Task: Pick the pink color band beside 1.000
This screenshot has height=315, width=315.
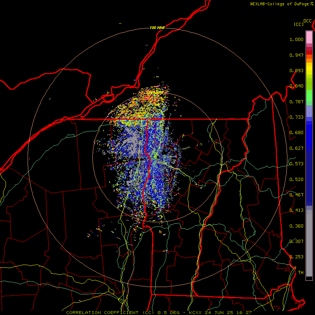Action: (x=309, y=37)
